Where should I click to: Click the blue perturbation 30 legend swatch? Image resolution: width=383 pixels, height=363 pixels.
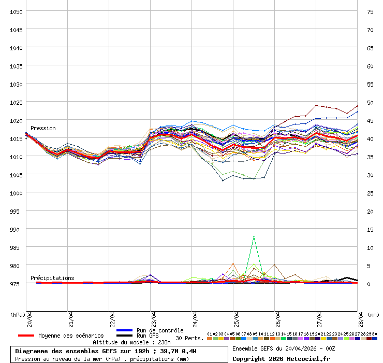(x=375, y=339)
